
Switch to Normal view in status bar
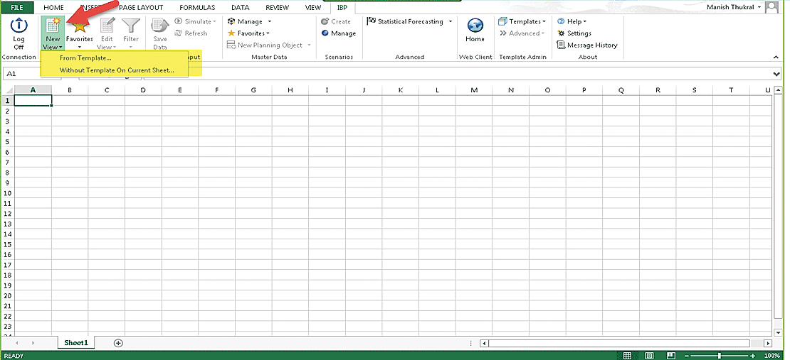(627, 356)
